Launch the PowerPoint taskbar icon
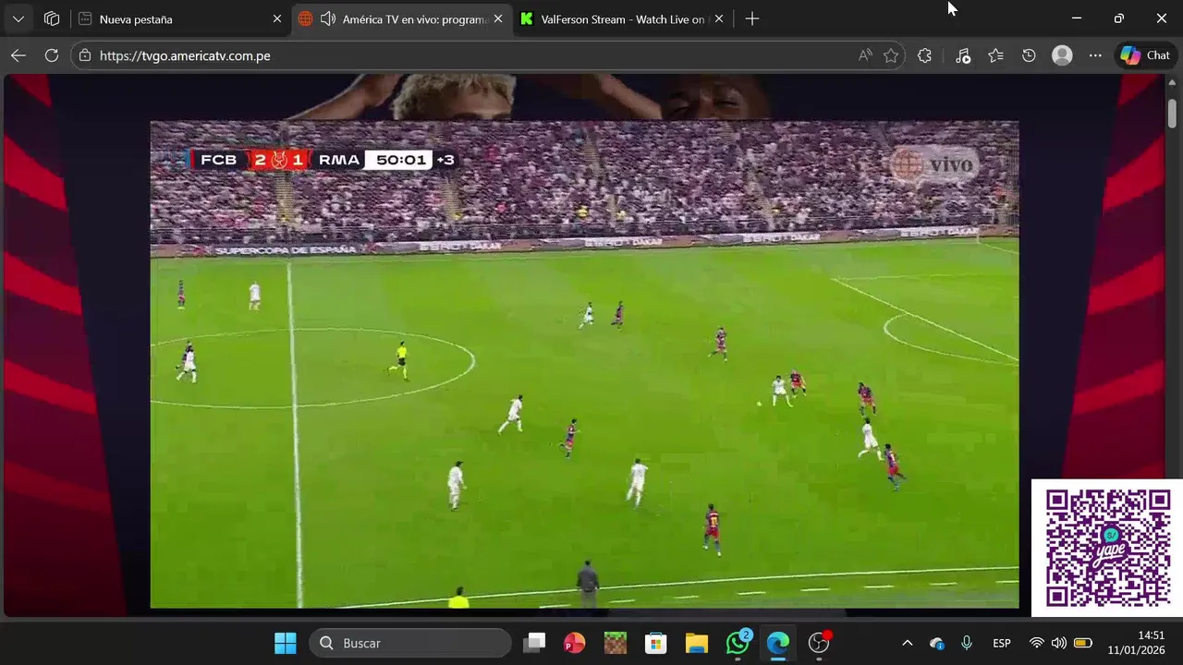Viewport: 1183px width, 665px height. pos(574,643)
